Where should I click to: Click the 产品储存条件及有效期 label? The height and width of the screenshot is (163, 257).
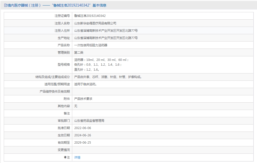pos(55,91)
